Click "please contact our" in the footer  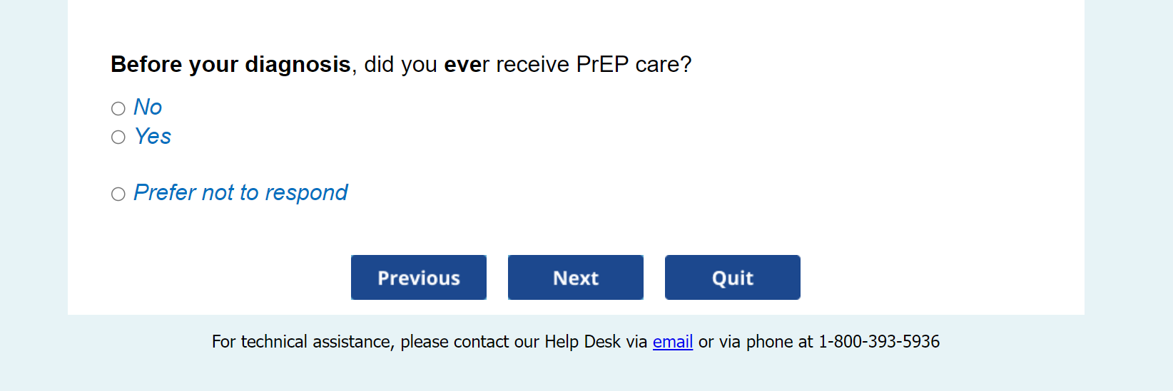coord(469,342)
